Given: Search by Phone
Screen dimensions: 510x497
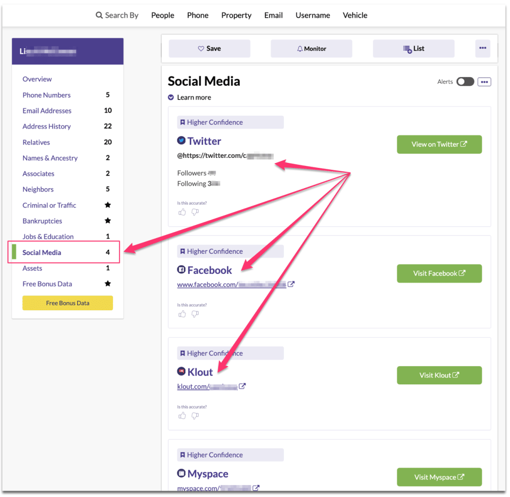Looking at the screenshot, I should pyautogui.click(x=198, y=15).
